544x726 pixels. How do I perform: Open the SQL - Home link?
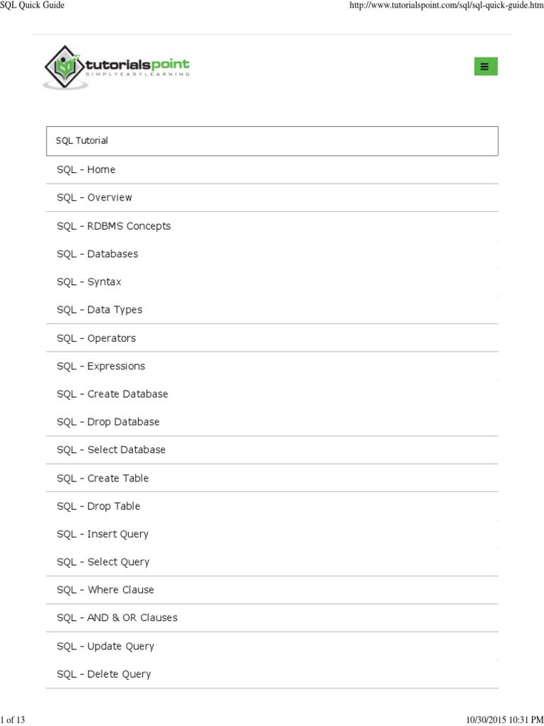(x=86, y=170)
